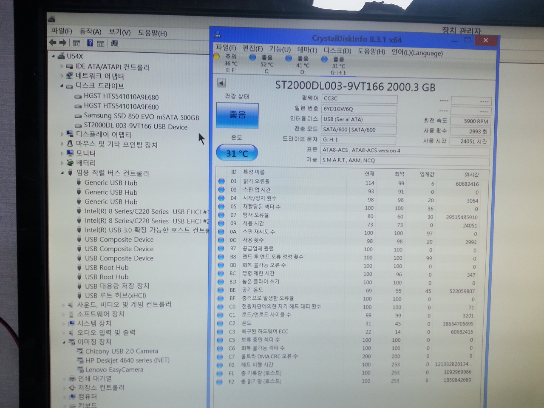Expand 사운드, 비디오 및 게임 컨트롤러 node
This screenshot has height=408, width=544.
coord(64,304)
